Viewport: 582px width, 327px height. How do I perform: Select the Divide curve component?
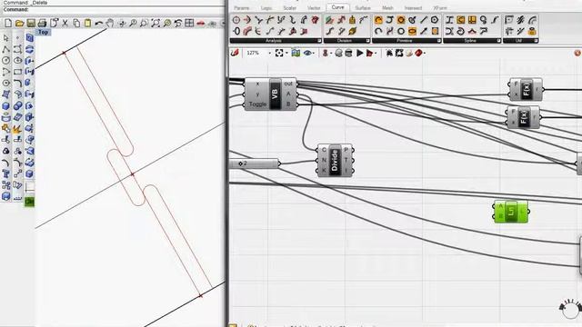click(x=335, y=160)
